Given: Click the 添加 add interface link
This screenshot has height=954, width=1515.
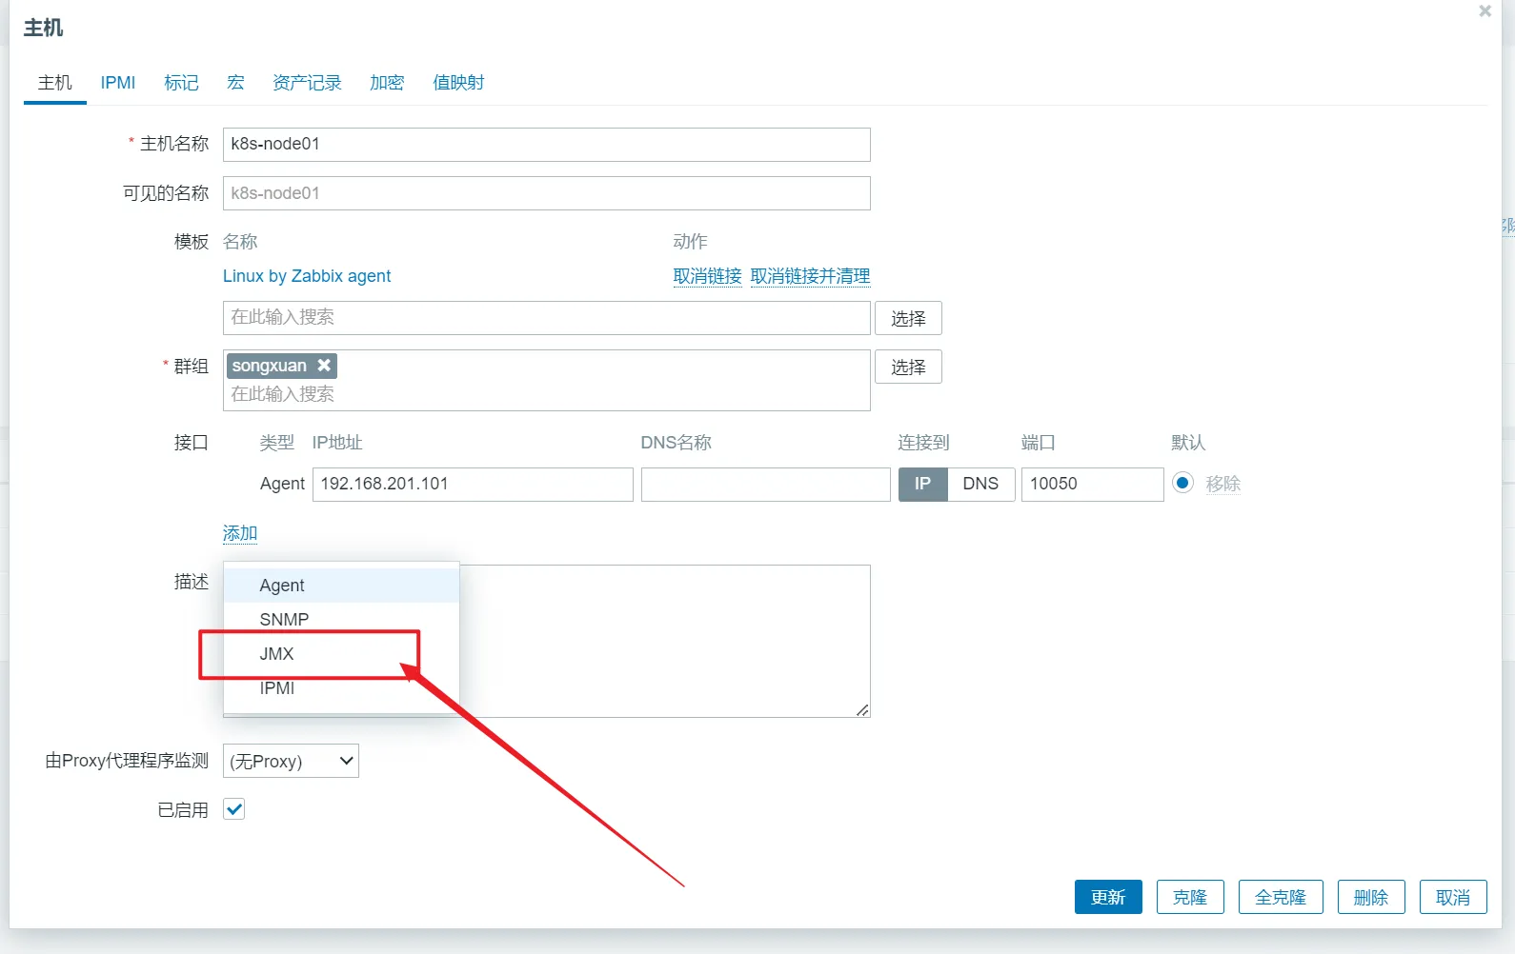Looking at the screenshot, I should click(x=240, y=533).
